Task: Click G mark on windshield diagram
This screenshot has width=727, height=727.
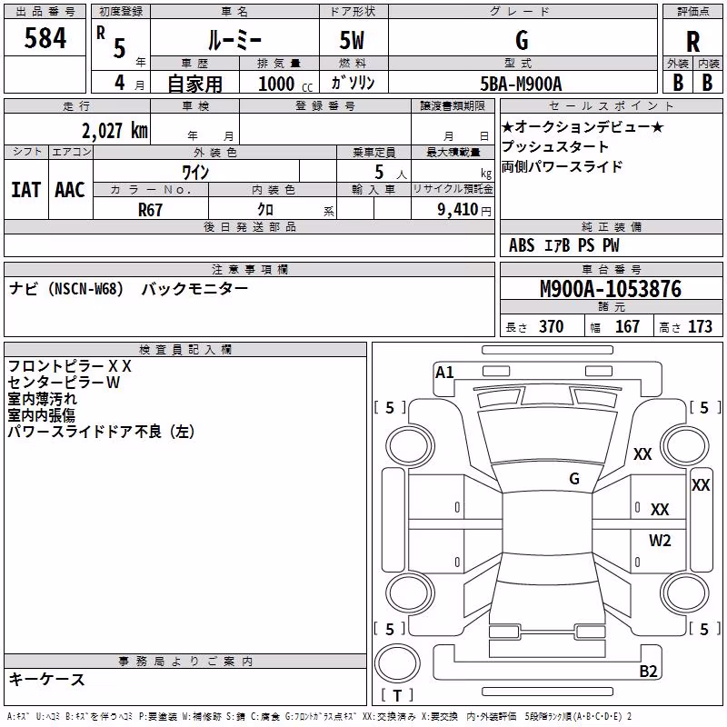Action: coord(574,479)
